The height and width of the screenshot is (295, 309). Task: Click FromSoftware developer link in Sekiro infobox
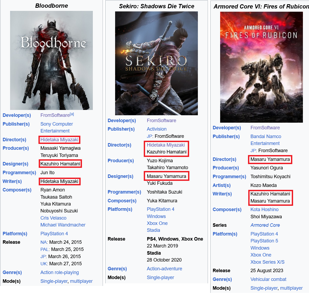pos(162,121)
